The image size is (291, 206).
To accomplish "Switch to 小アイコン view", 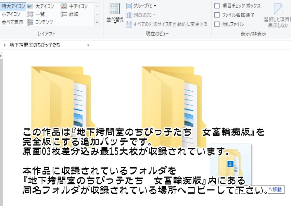I will point(11,14).
